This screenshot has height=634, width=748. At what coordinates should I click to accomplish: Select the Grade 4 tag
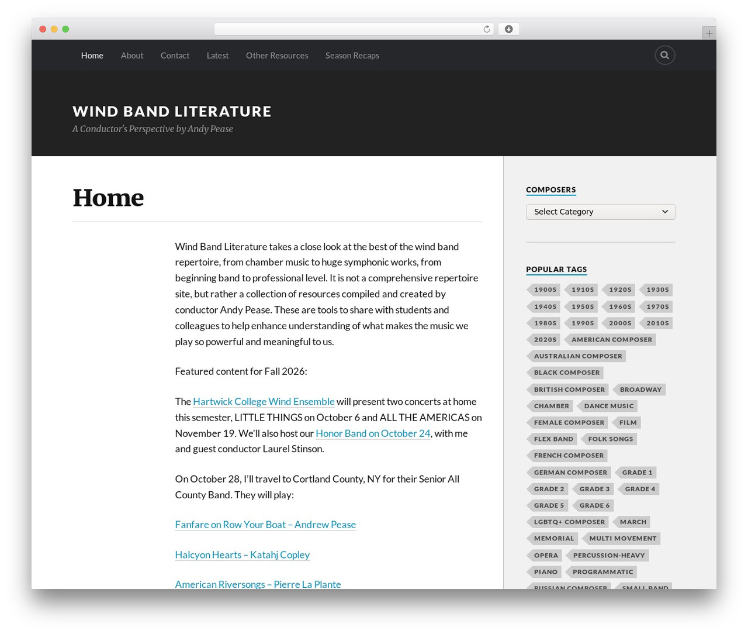click(638, 489)
